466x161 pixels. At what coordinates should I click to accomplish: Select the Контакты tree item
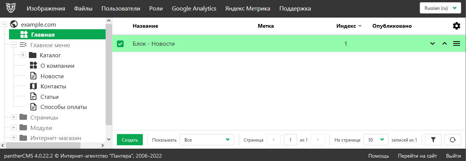click(x=53, y=86)
